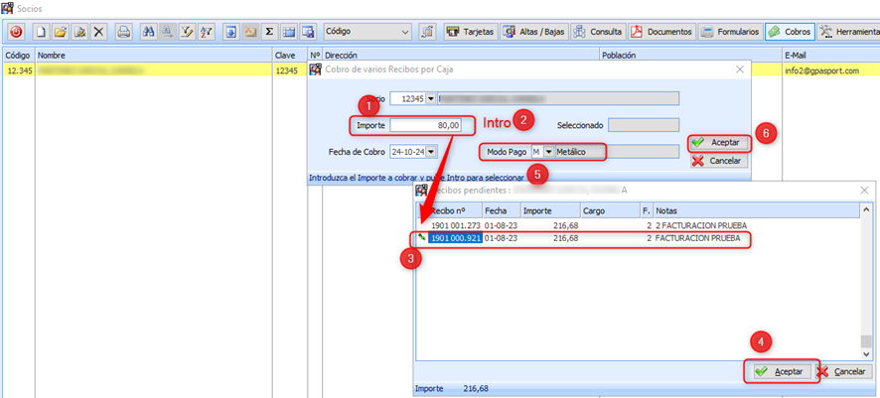The width and height of the screenshot is (880, 398).
Task: Click the binoculars search icon
Action: (x=148, y=32)
